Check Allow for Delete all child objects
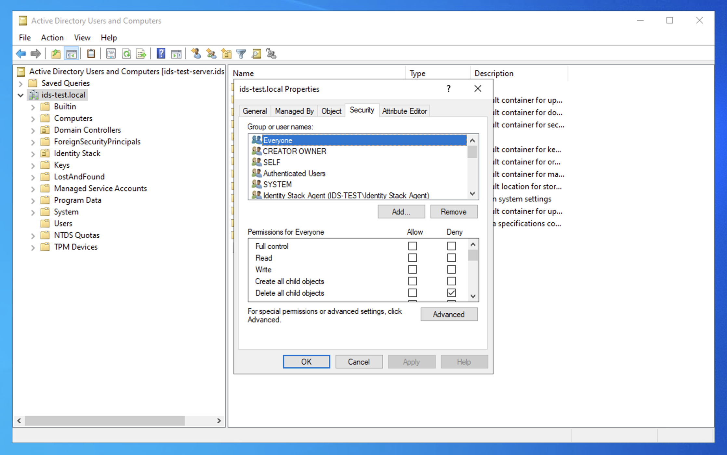 pos(412,293)
